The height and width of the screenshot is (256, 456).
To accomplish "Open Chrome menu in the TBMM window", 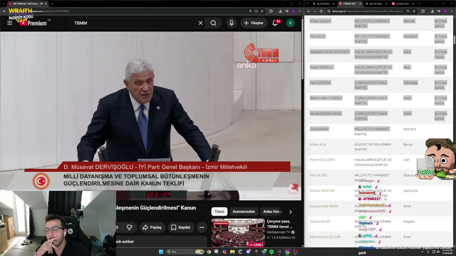I will 451,11.
